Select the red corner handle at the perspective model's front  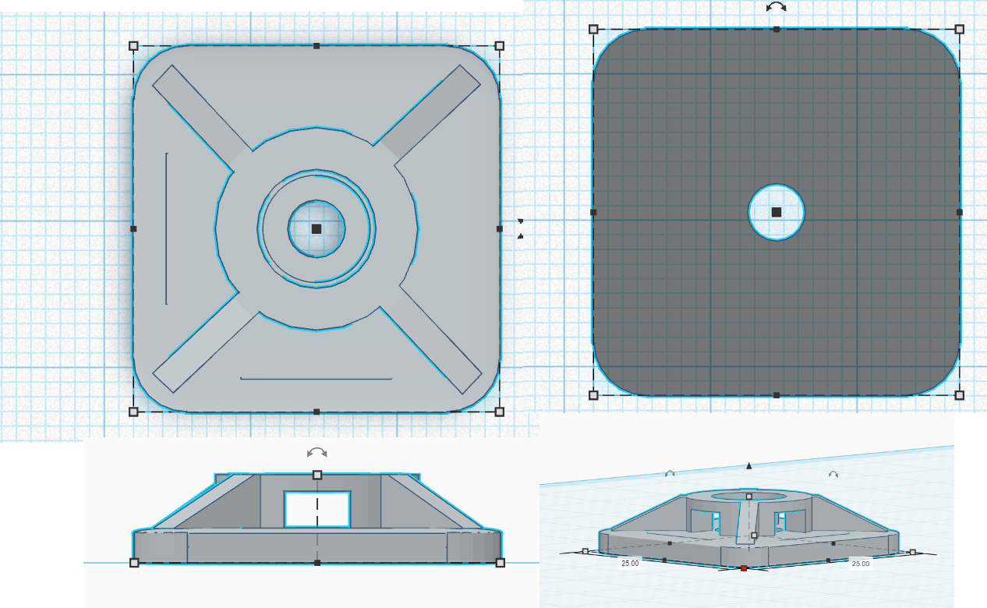click(744, 568)
